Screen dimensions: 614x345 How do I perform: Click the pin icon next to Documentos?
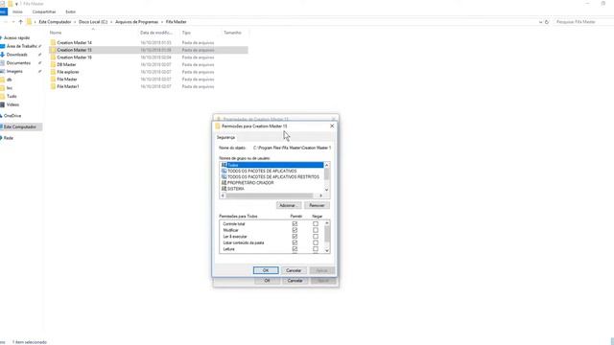tap(40, 63)
